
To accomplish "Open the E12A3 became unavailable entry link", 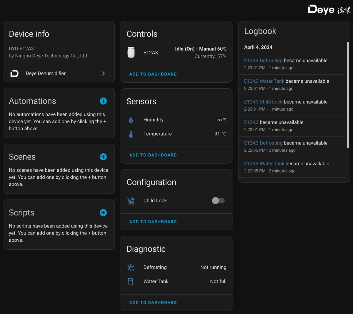I will [251, 122].
